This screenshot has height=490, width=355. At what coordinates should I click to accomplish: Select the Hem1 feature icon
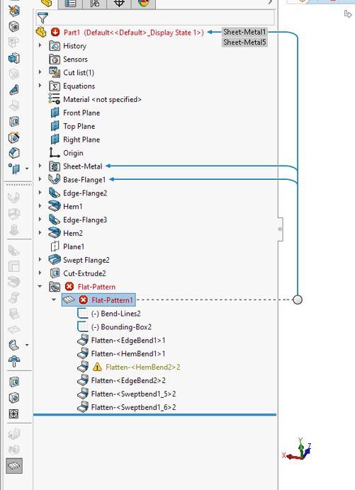[x=55, y=206]
